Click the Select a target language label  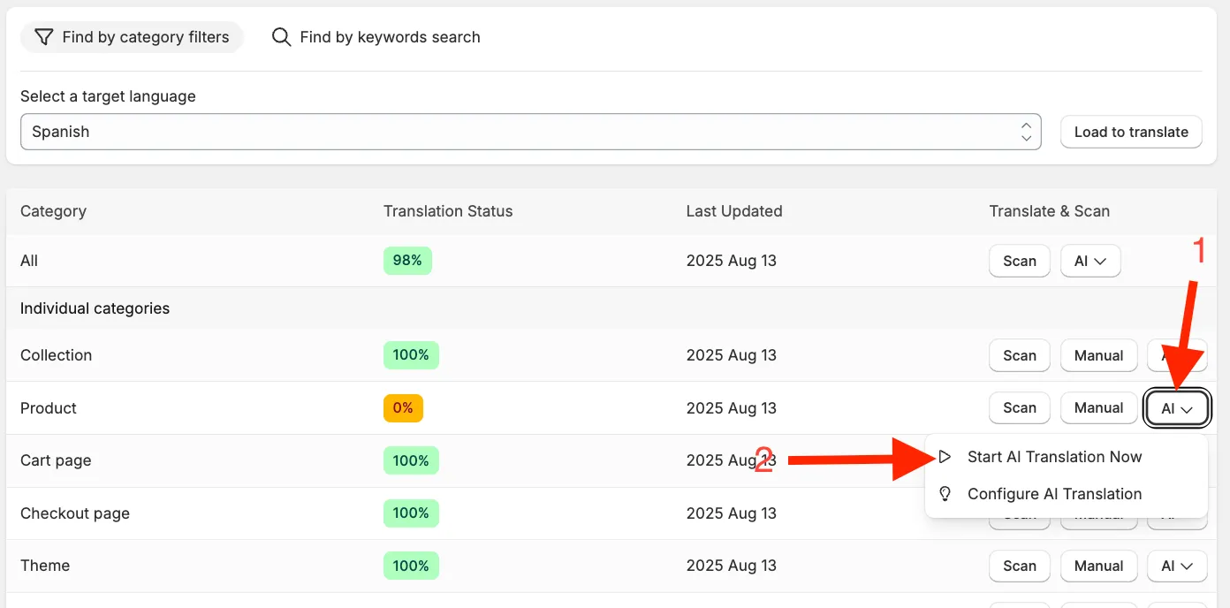point(108,96)
